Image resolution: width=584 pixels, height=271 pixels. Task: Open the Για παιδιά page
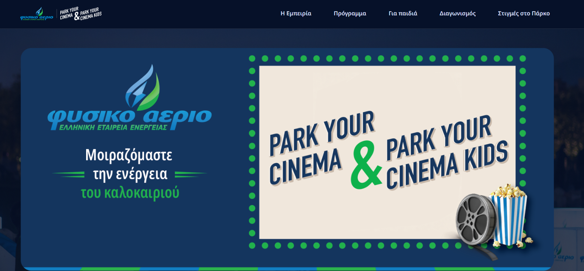(403, 13)
